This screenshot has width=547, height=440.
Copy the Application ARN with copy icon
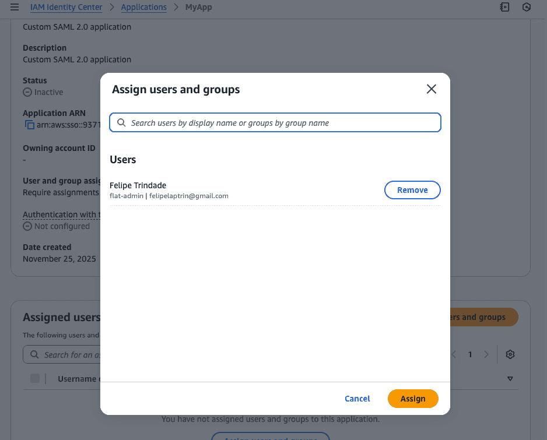click(x=29, y=125)
